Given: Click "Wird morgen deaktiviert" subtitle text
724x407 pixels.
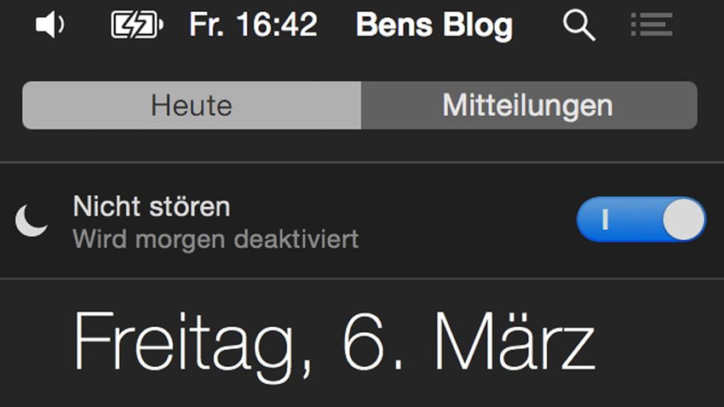Looking at the screenshot, I should tap(215, 239).
